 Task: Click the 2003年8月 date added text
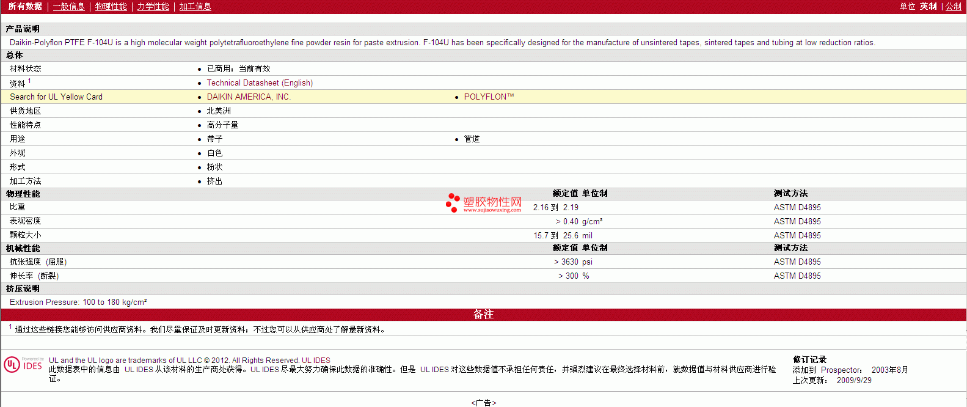click(890, 370)
